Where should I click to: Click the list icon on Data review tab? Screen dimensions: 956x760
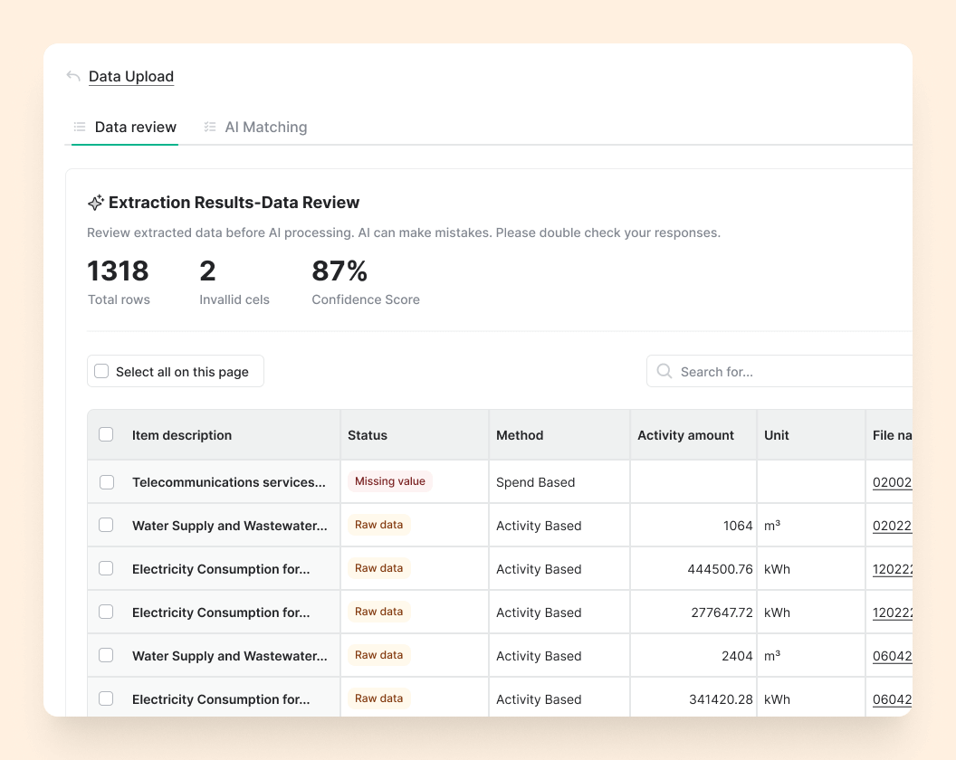tap(80, 128)
